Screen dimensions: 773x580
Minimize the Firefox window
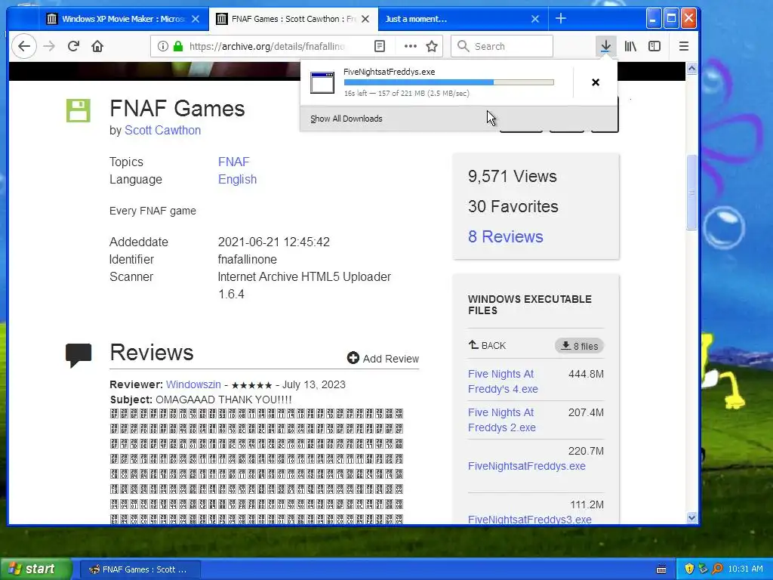(653, 19)
